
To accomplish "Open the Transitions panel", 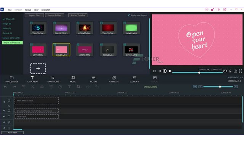I will [x=53, y=79].
